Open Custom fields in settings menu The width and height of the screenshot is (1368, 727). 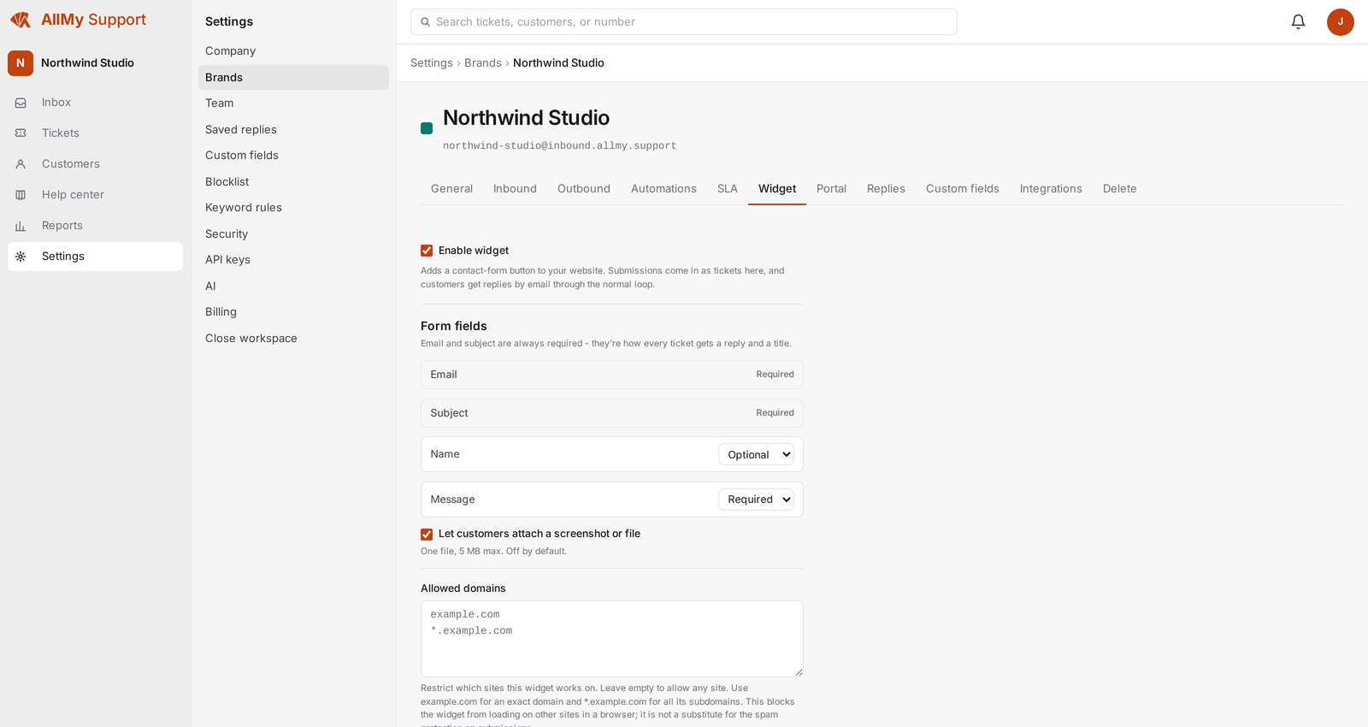pyautogui.click(x=293, y=156)
